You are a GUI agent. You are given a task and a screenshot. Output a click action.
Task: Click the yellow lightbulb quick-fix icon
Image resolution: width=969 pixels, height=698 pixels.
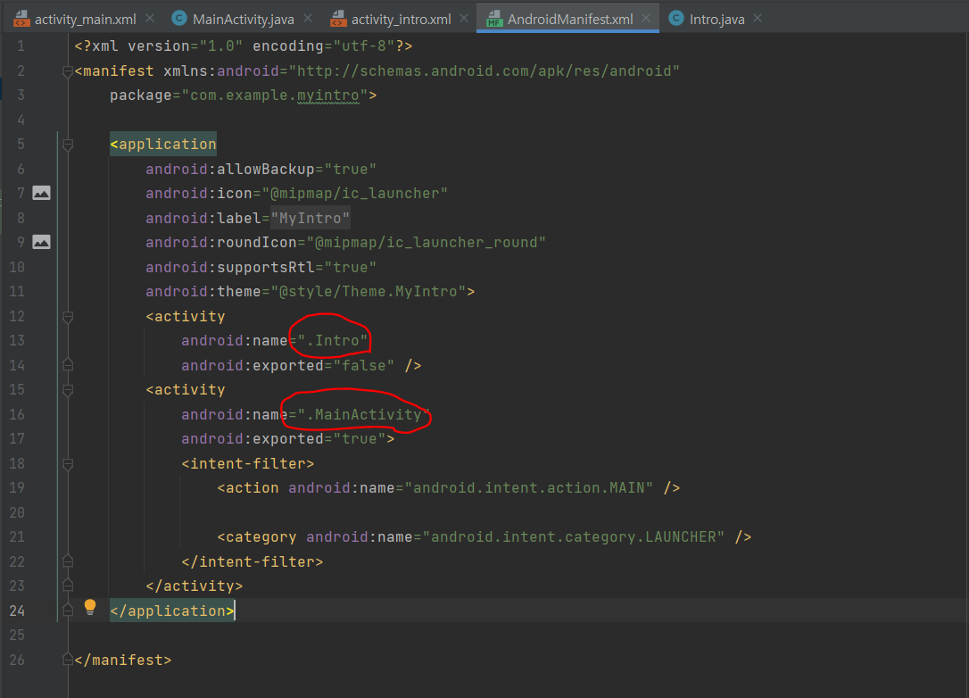coord(90,607)
